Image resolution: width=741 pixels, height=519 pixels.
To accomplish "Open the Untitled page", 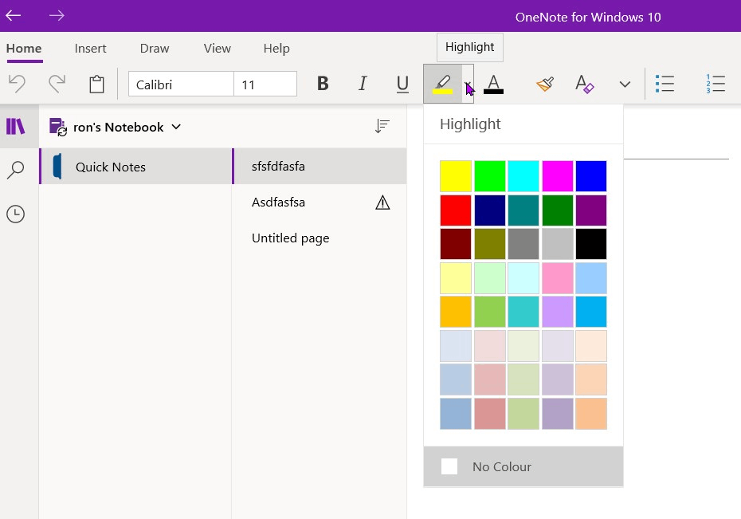I will point(320,238).
